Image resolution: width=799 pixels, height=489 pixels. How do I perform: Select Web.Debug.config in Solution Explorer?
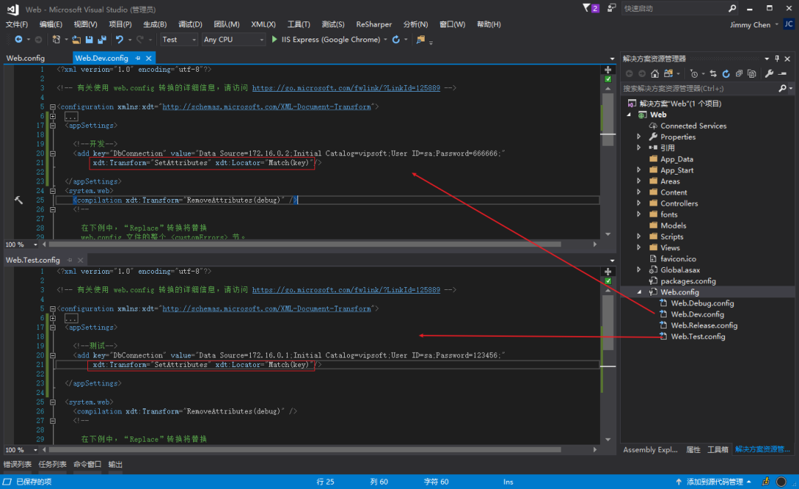(x=702, y=303)
